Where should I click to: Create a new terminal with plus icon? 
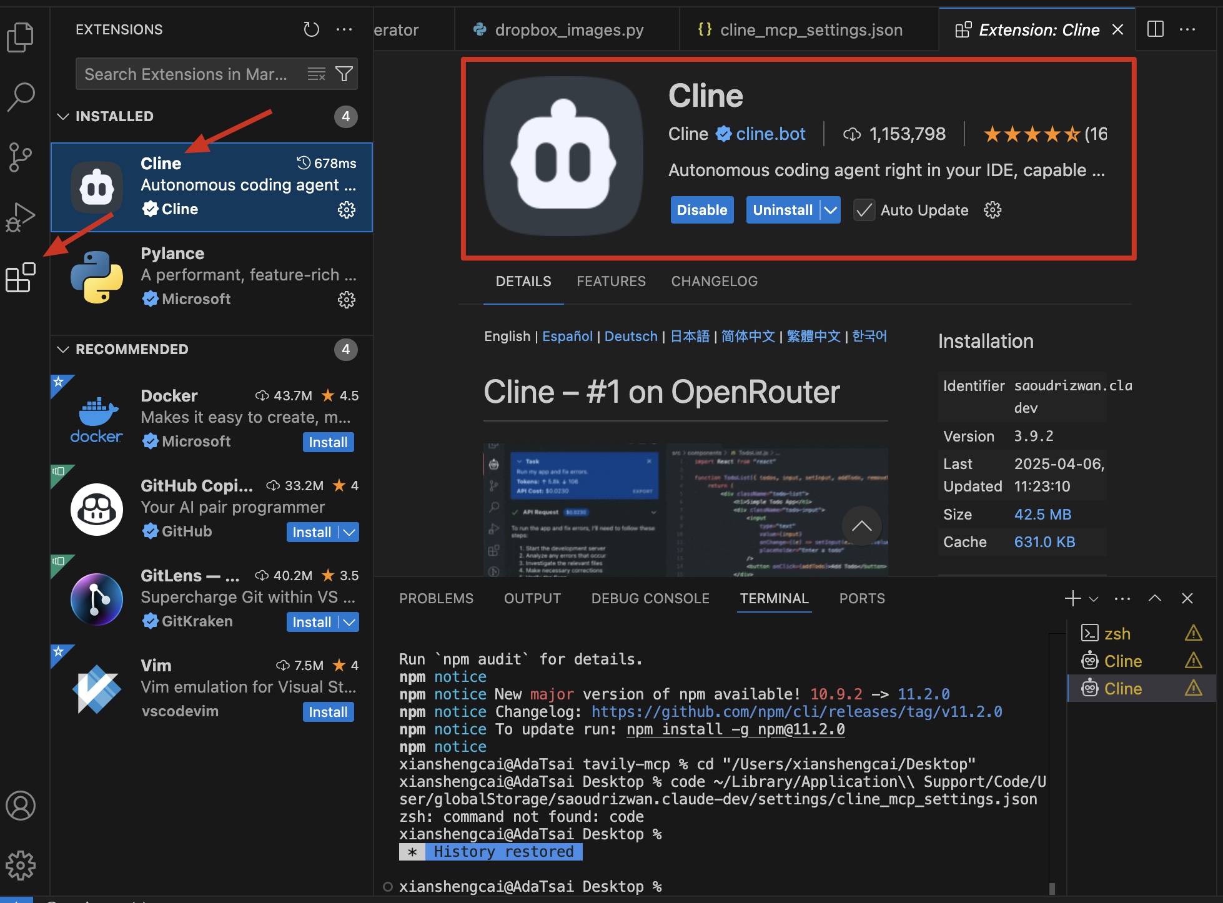1072,598
